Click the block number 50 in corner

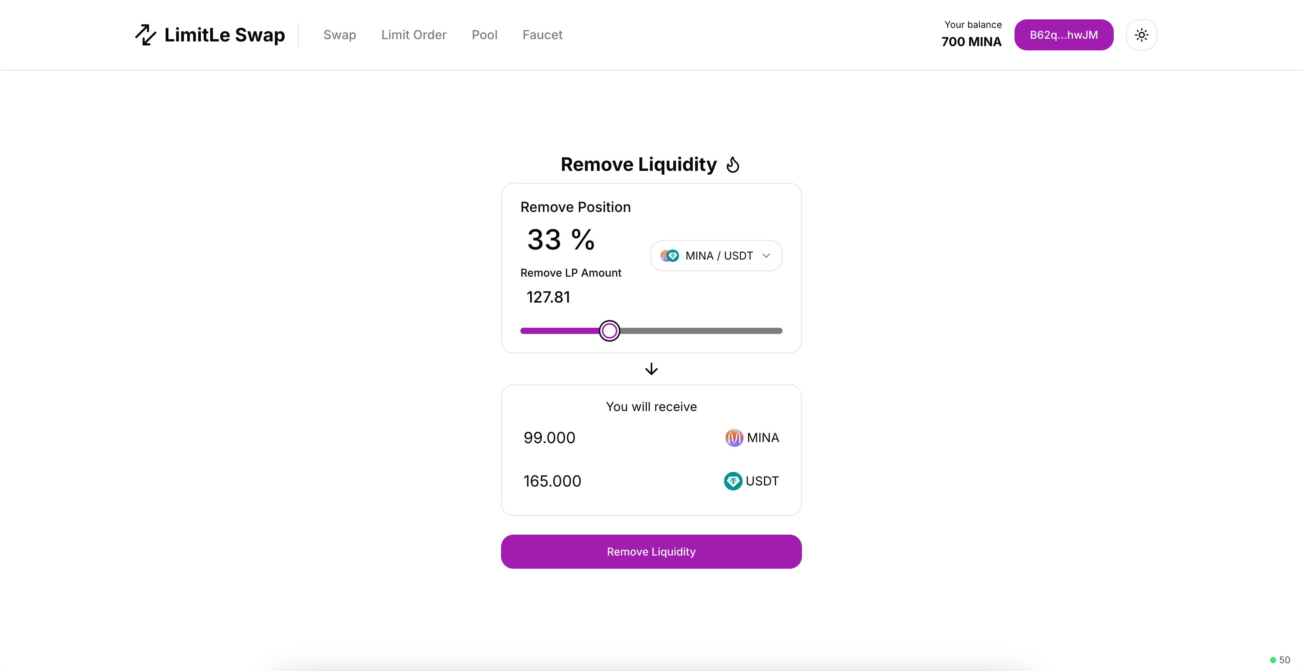coord(1285,660)
